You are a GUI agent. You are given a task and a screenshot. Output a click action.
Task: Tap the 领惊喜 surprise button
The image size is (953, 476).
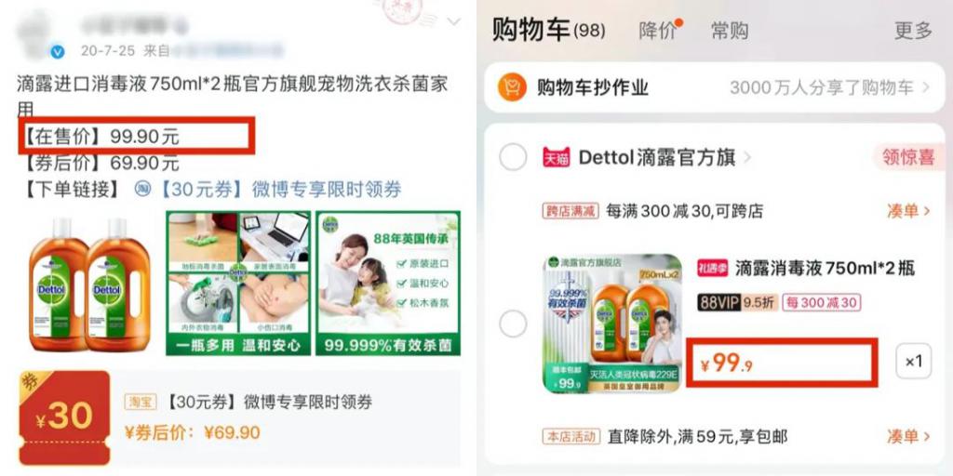point(908,157)
